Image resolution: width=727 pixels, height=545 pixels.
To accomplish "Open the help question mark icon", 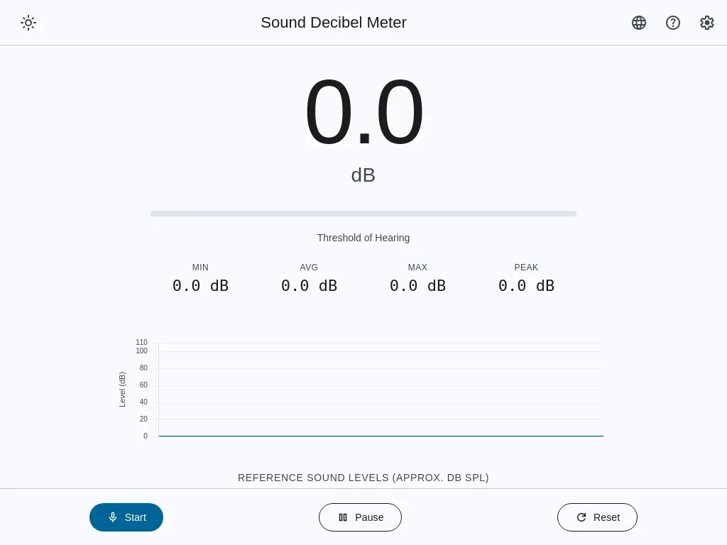I will (673, 22).
